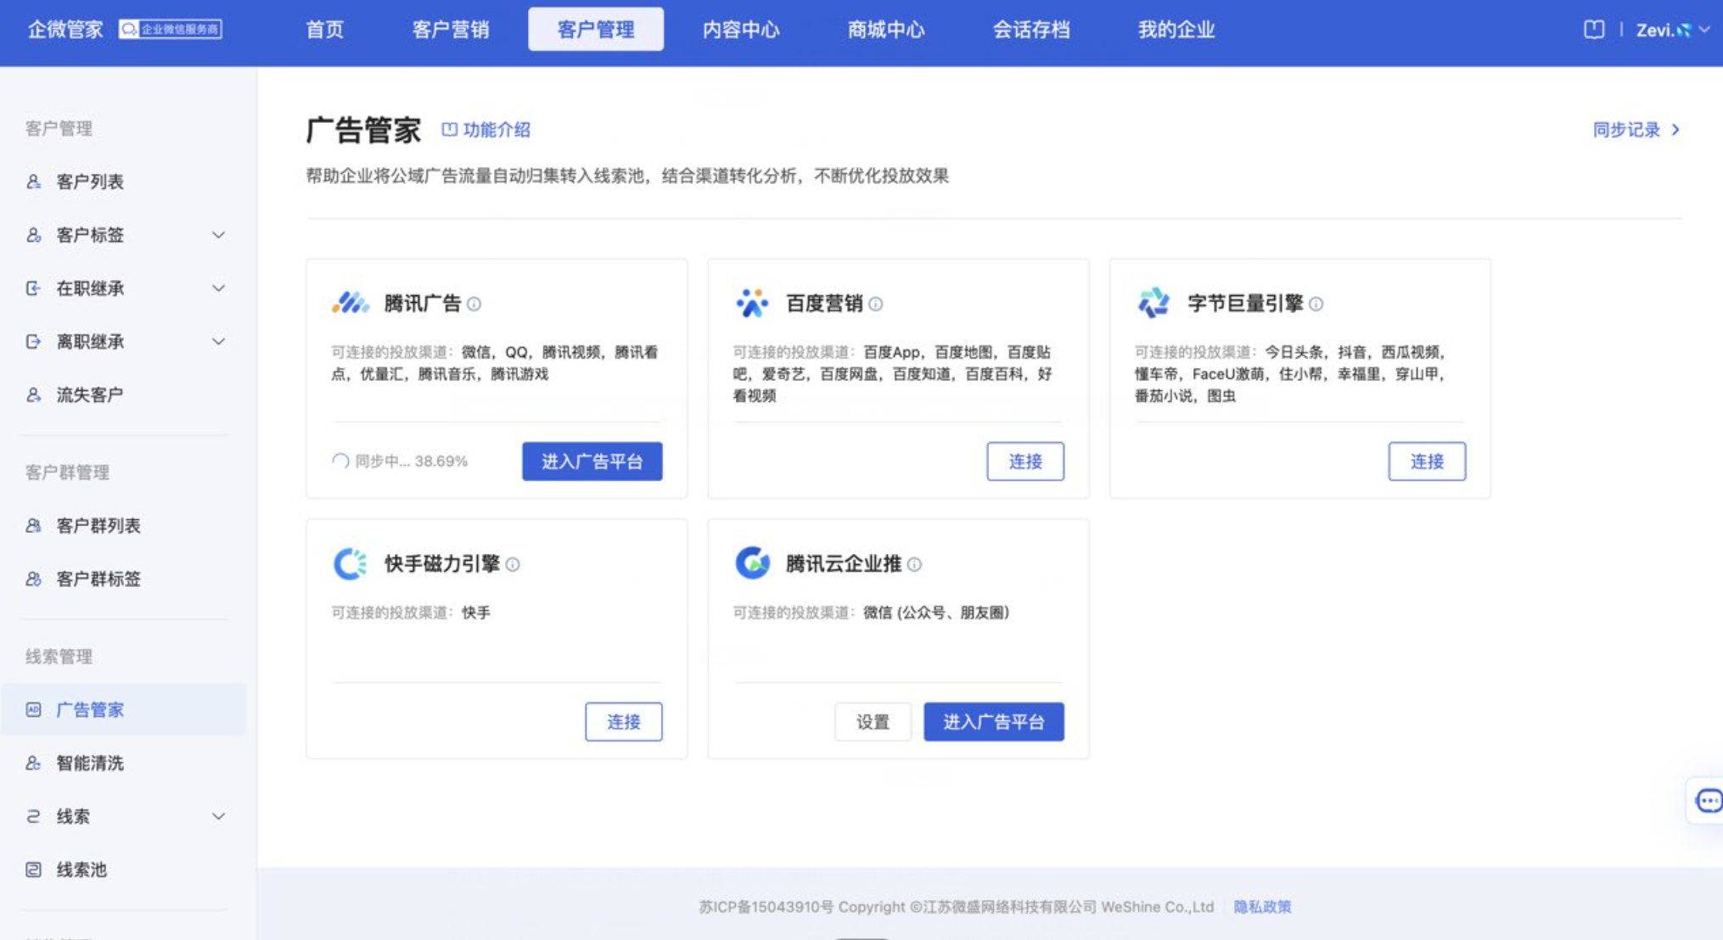Click the 腾讯云企业推 logo icon
The height and width of the screenshot is (940, 1723).
click(752, 563)
